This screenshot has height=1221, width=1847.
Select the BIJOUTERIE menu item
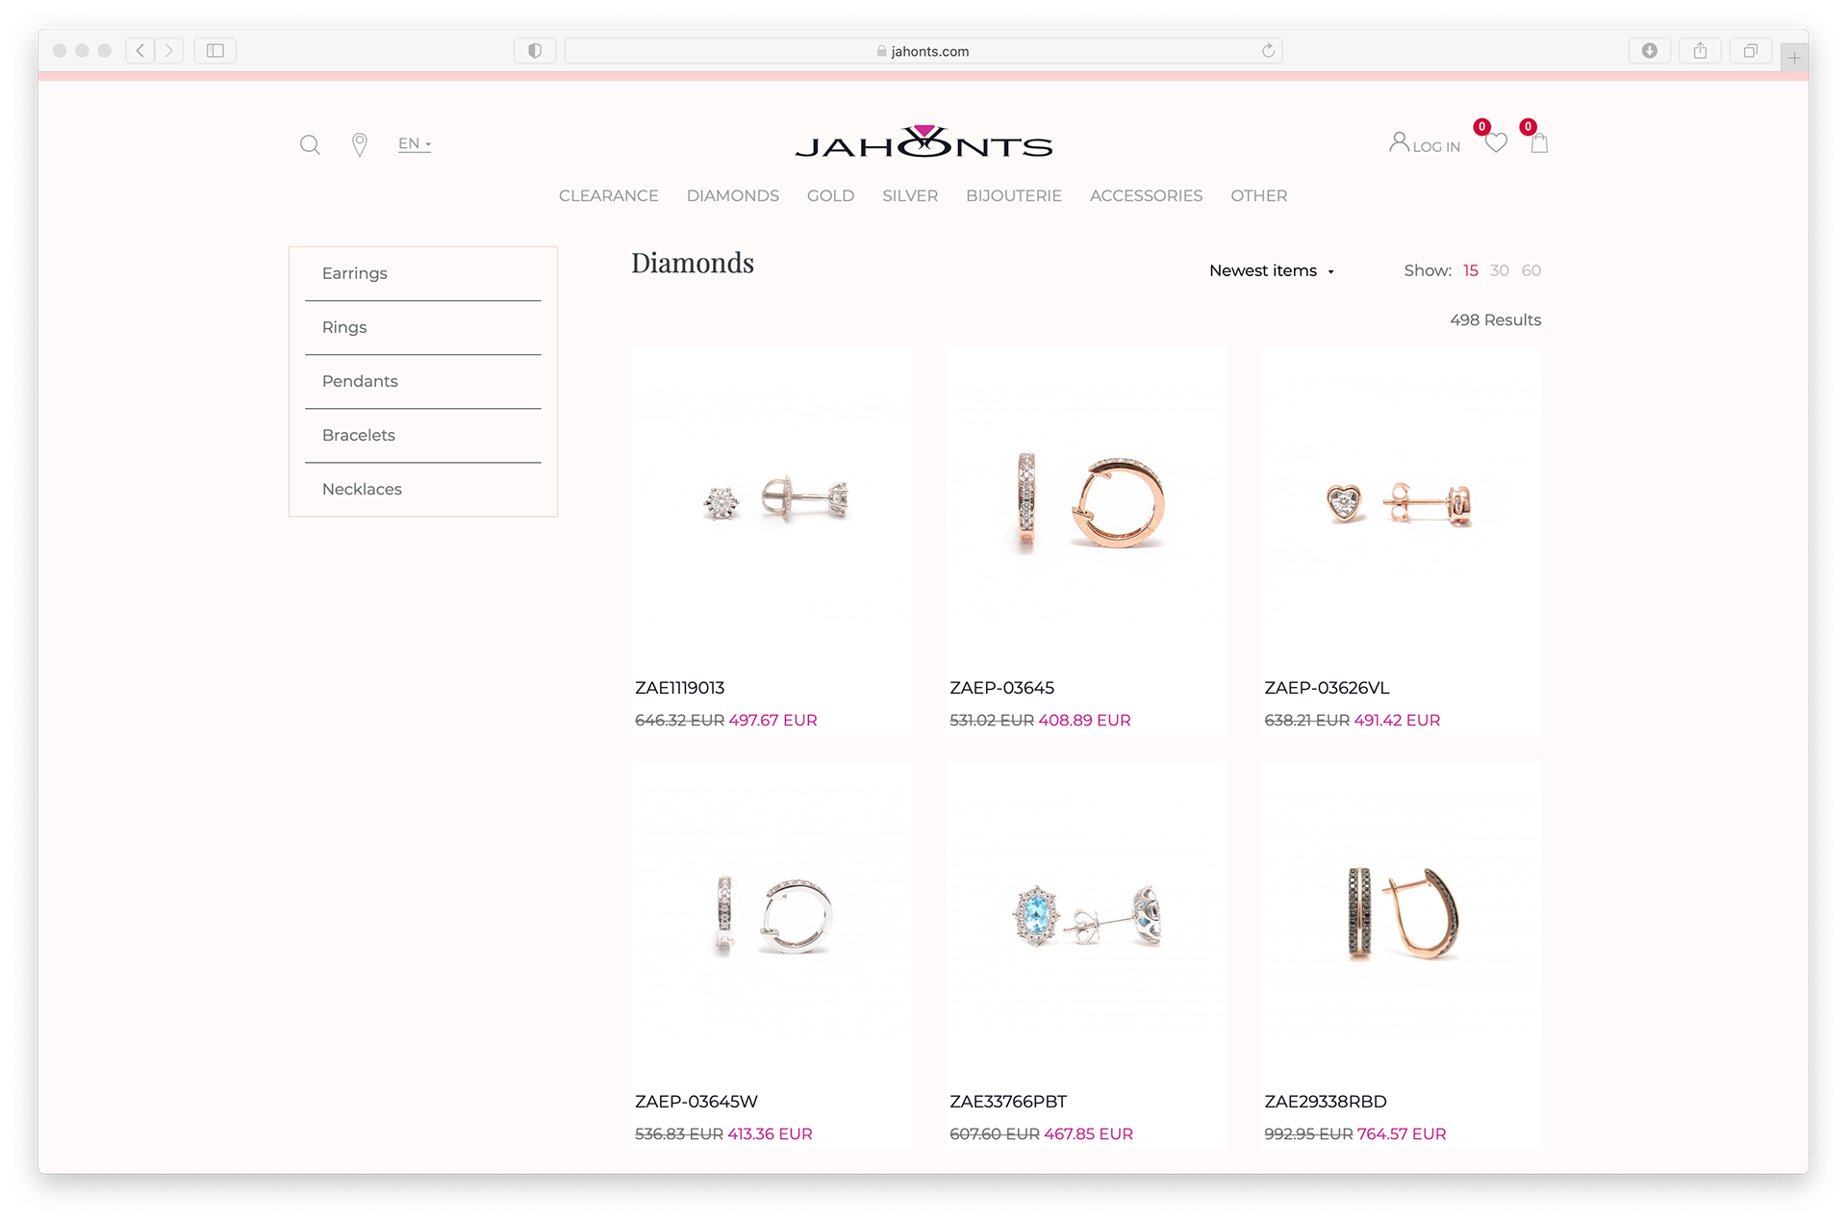tap(1014, 195)
